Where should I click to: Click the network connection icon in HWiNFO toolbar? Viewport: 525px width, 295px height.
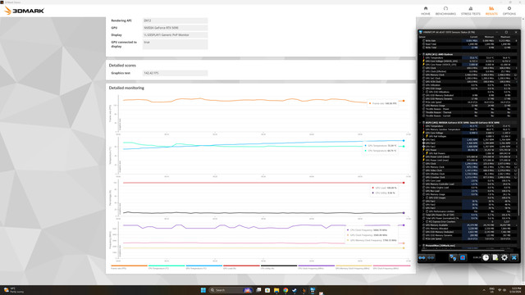pos(453,257)
